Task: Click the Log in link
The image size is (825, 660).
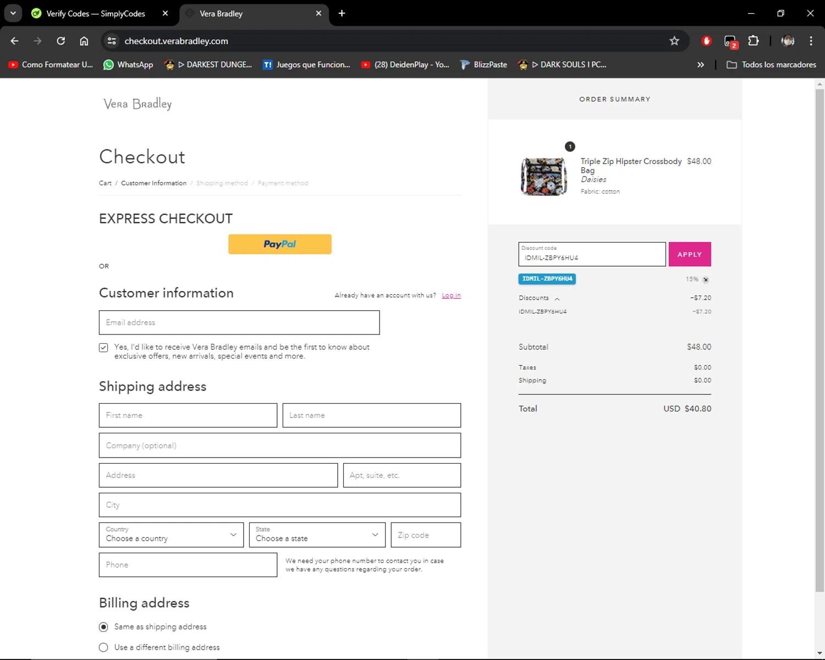Action: coord(451,295)
